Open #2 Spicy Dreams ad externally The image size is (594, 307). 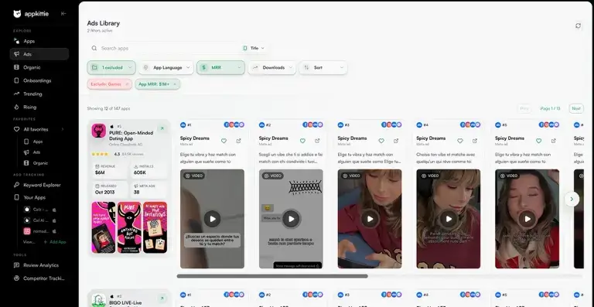(317, 141)
